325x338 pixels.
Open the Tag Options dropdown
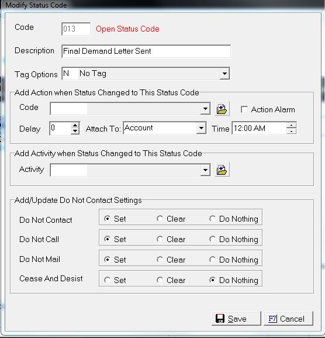pyautogui.click(x=224, y=74)
